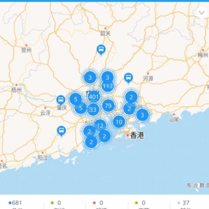Select the bus marker south of 韶关

101,50
